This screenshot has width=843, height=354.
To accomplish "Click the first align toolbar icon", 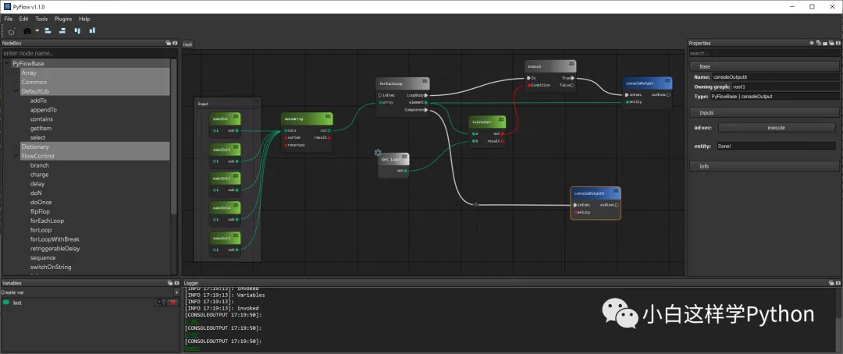I will 48,31.
